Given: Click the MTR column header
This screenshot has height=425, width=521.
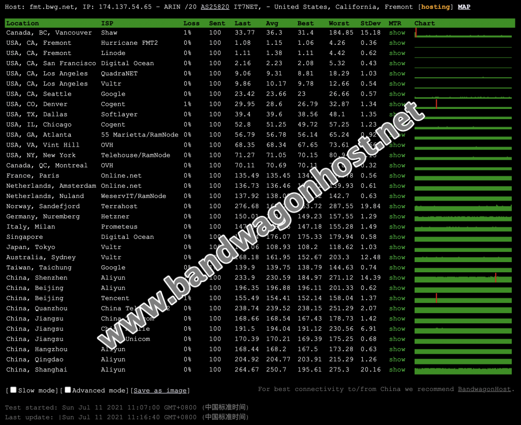Looking at the screenshot, I should click(395, 23).
